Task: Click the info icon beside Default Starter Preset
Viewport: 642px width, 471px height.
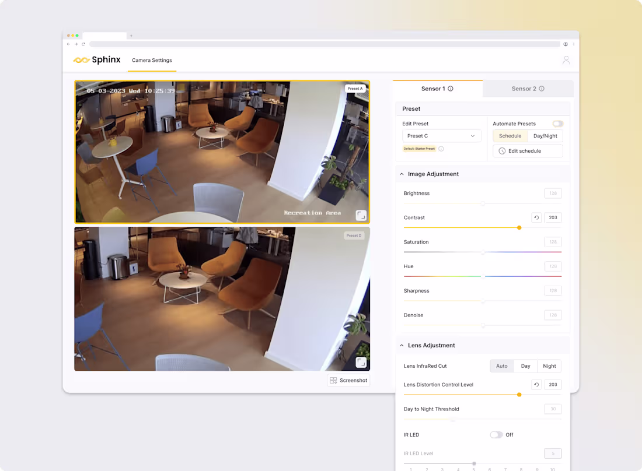Action: click(441, 149)
